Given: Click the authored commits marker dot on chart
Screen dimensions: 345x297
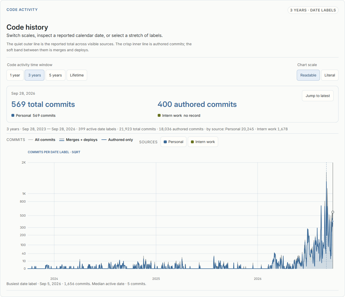Looking at the screenshot, I should pyautogui.click(x=333, y=221).
